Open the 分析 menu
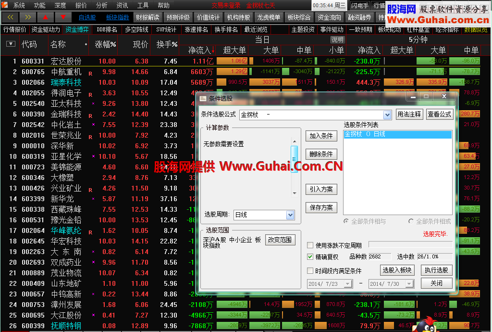Image resolution: width=492 pixels, height=332 pixels. click(101, 5)
